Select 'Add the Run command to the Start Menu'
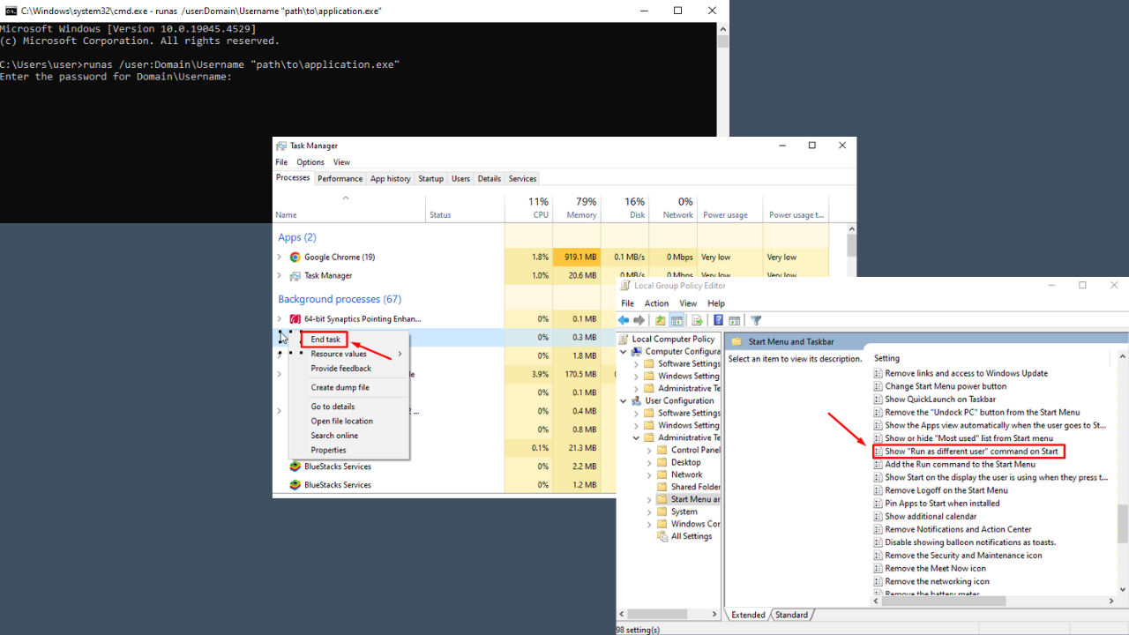The width and height of the screenshot is (1129, 635). point(960,464)
